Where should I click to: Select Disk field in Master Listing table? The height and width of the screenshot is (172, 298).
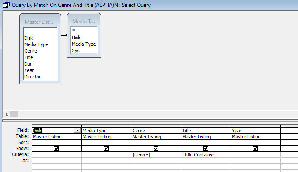pos(29,38)
